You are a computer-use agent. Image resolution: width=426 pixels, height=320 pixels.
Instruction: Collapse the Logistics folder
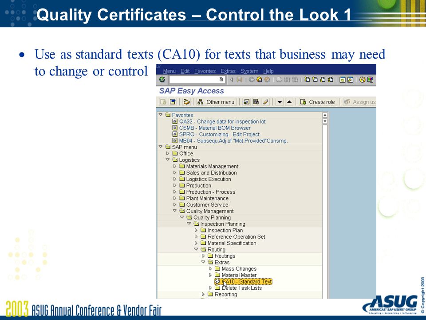coord(168,160)
